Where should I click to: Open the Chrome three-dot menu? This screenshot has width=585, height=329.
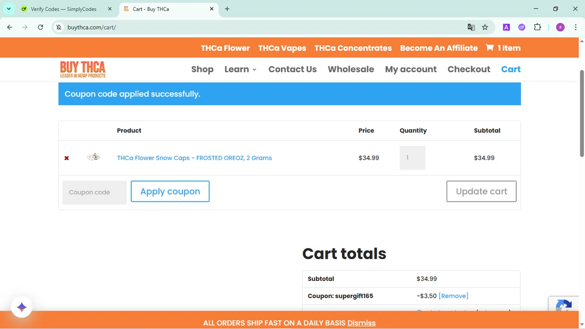pyautogui.click(x=576, y=27)
